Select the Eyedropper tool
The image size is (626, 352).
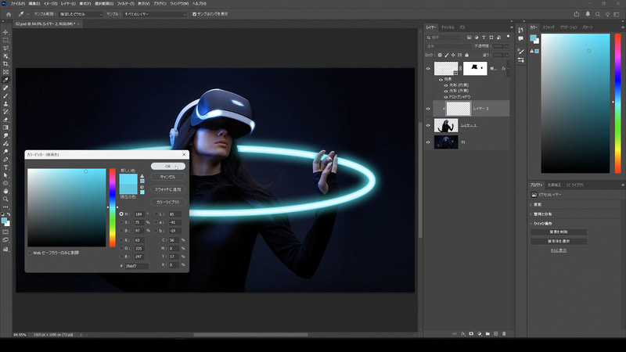(x=5, y=80)
